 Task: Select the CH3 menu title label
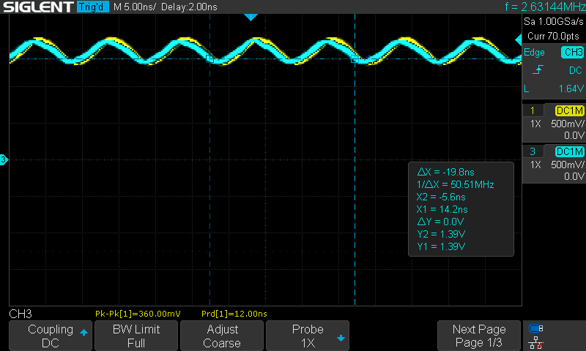tap(21, 313)
